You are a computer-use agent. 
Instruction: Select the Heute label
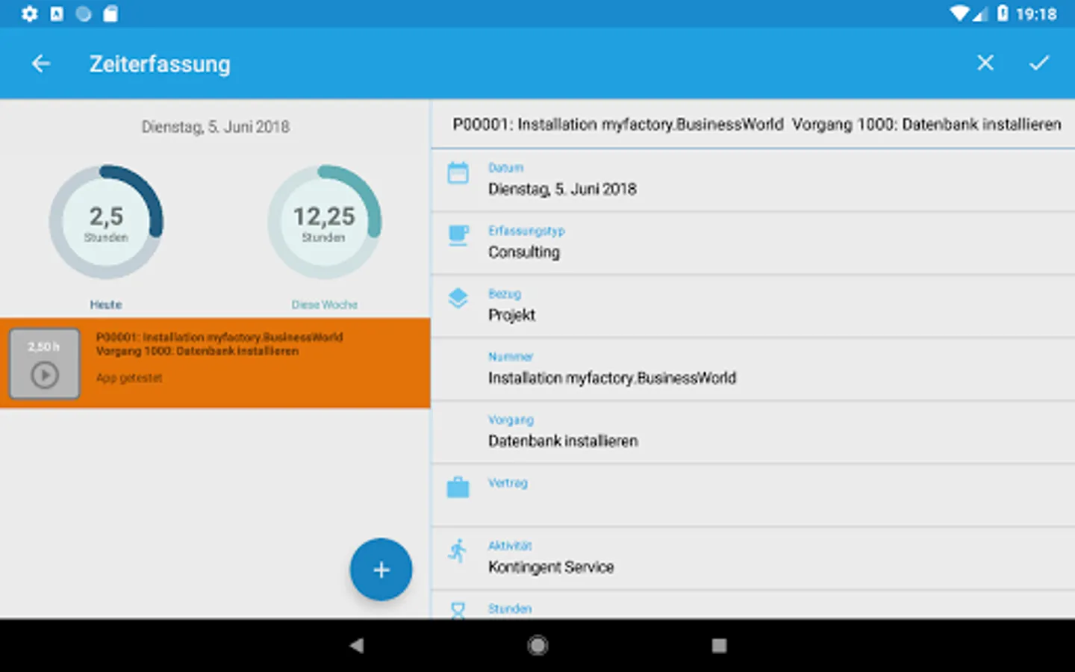pyautogui.click(x=106, y=305)
